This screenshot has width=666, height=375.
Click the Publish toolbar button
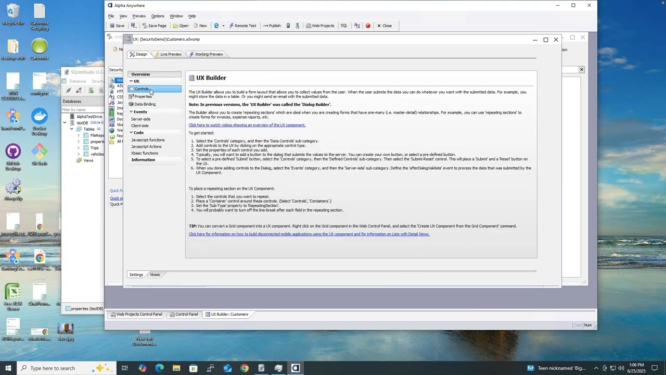click(272, 26)
